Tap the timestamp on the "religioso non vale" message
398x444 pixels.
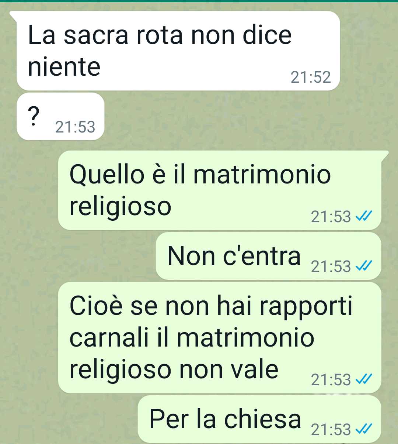coord(331,379)
